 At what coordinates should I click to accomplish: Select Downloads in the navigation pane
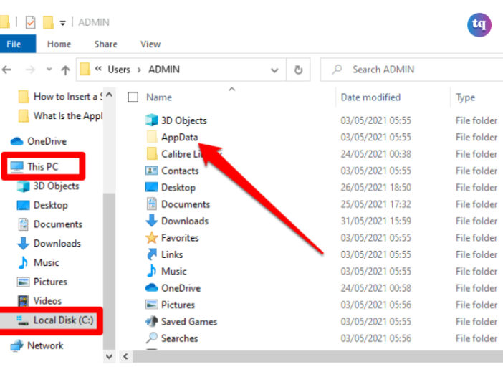point(49,244)
